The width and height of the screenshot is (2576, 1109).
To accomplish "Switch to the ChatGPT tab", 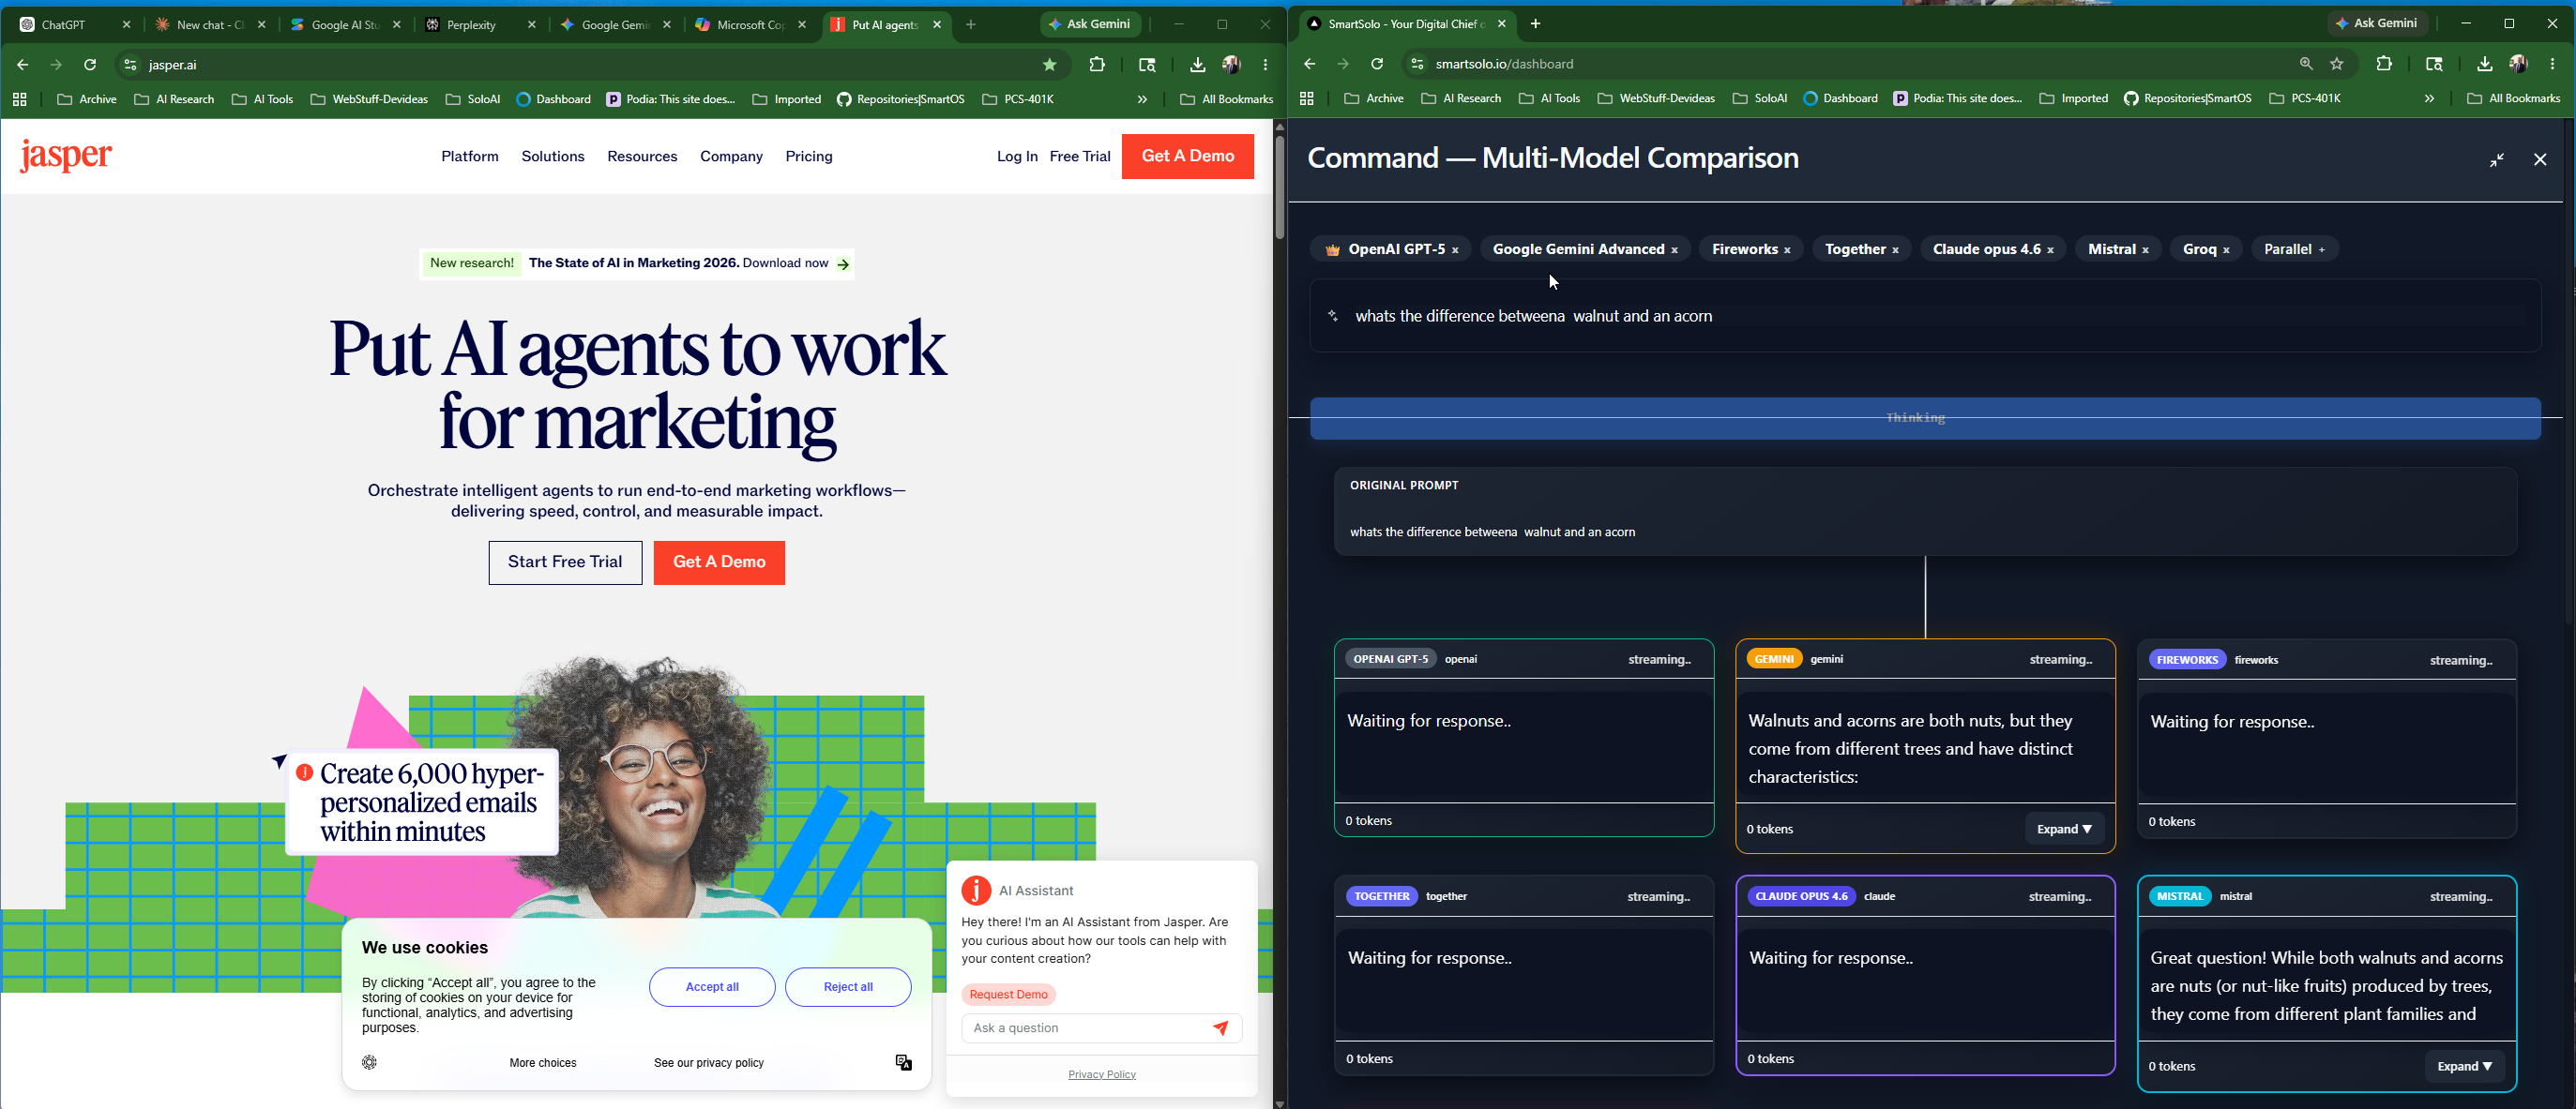I will pos(74,25).
